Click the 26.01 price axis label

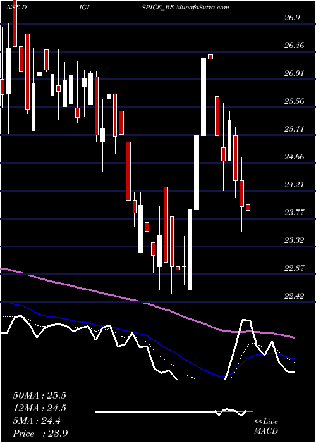[295, 73]
